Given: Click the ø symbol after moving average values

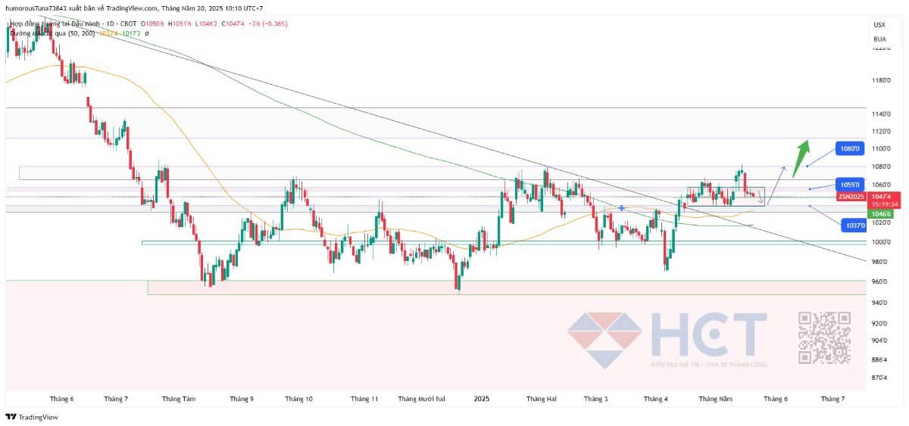Looking at the screenshot, I should [147, 34].
